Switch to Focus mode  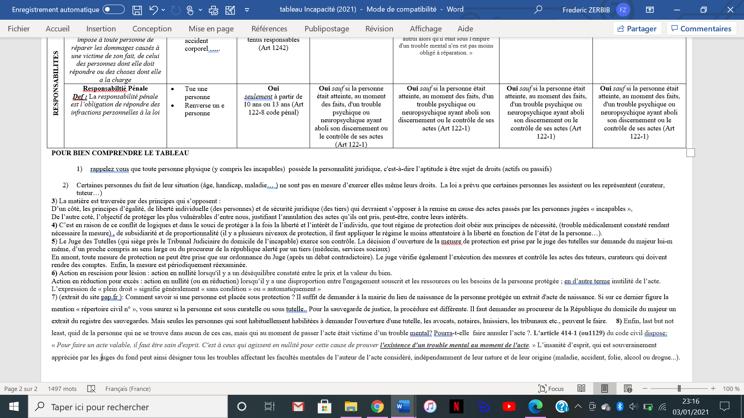[551, 389]
